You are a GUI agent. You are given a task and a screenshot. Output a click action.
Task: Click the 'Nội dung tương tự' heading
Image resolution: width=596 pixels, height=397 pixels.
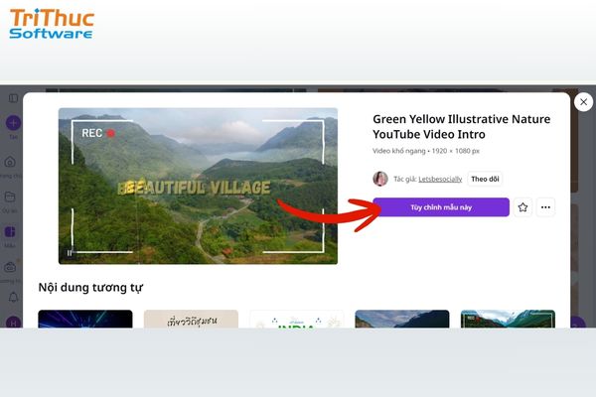(x=90, y=288)
